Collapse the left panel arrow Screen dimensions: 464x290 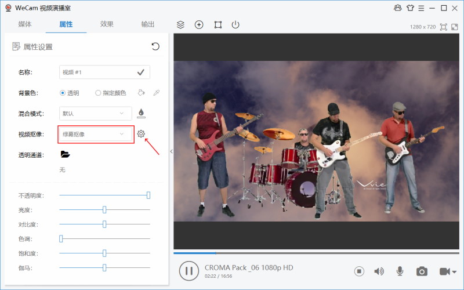pyautogui.click(x=171, y=151)
